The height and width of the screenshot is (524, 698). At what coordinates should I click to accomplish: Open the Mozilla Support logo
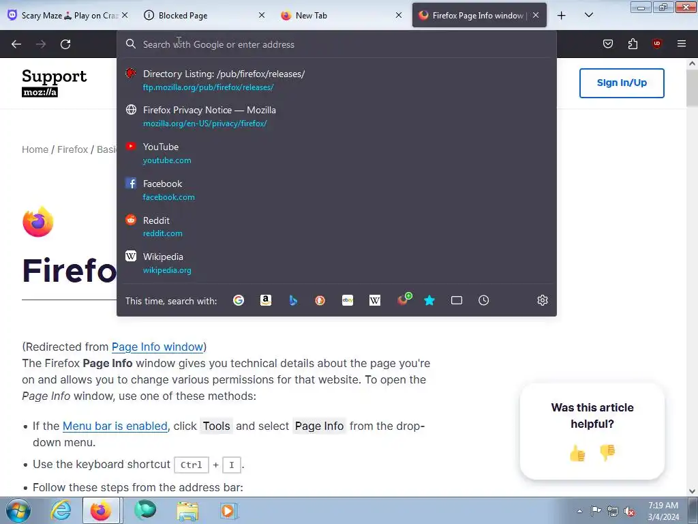pyautogui.click(x=55, y=83)
